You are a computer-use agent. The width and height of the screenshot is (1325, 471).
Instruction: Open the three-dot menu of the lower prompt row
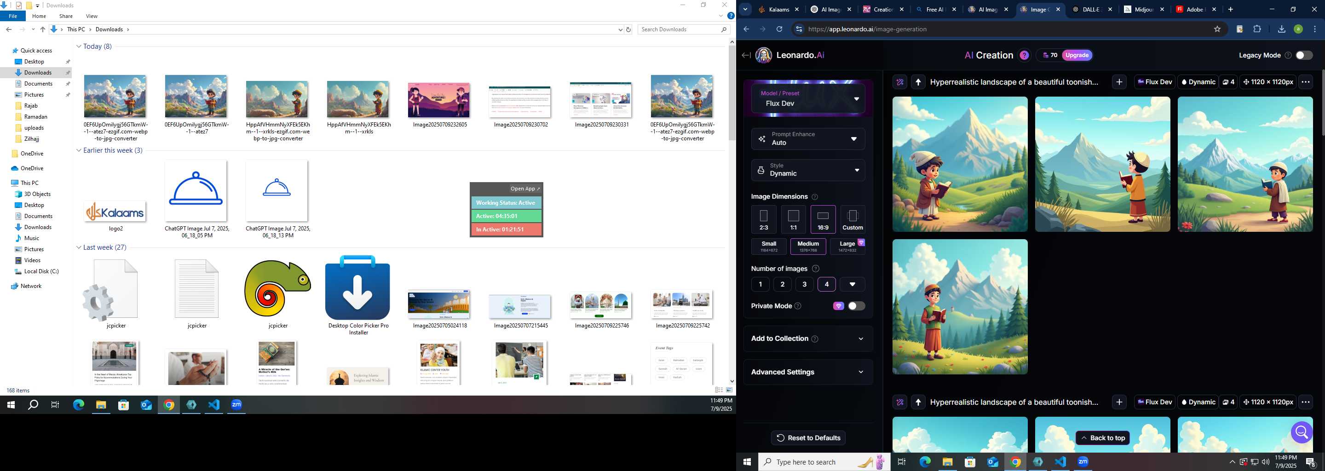point(1306,402)
